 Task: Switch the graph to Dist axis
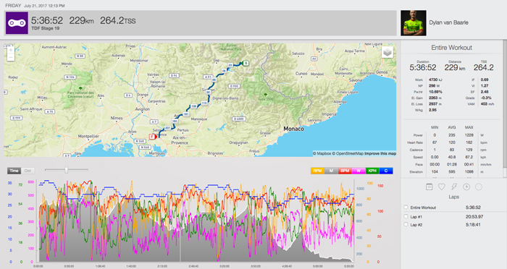(x=28, y=171)
